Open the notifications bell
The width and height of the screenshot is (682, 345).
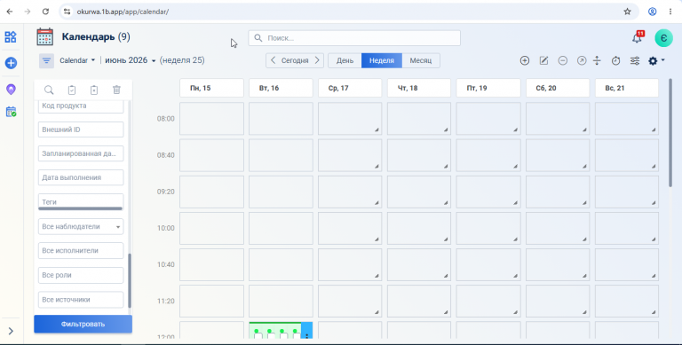[x=638, y=38]
